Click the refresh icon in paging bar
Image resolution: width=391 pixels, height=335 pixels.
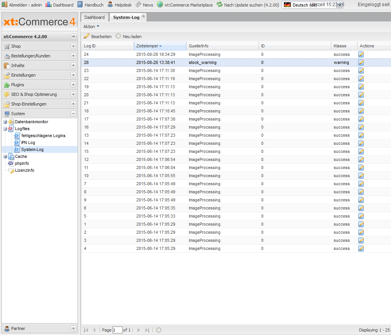point(159,330)
